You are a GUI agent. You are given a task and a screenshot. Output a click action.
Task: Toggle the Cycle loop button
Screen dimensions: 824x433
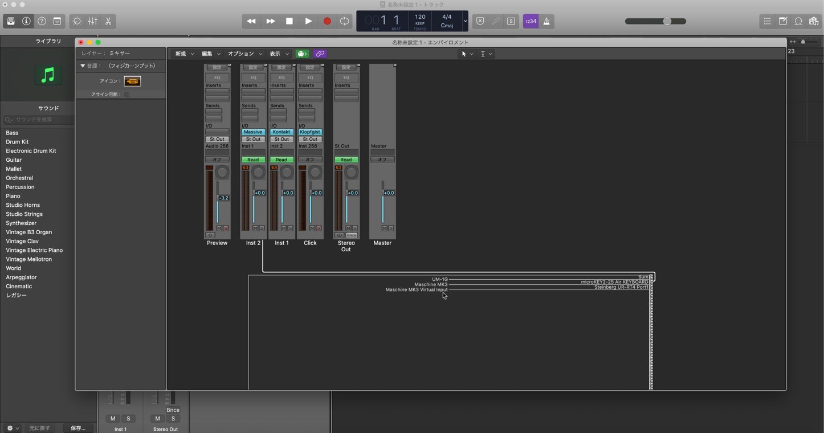(345, 21)
